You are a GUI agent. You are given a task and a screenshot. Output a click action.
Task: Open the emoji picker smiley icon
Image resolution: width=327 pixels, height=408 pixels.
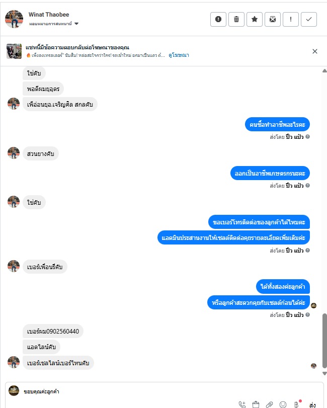coord(283,404)
